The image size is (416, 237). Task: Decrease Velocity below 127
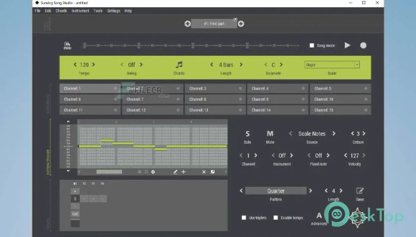coord(345,155)
